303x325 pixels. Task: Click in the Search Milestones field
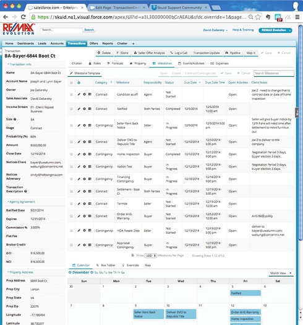[274, 73]
